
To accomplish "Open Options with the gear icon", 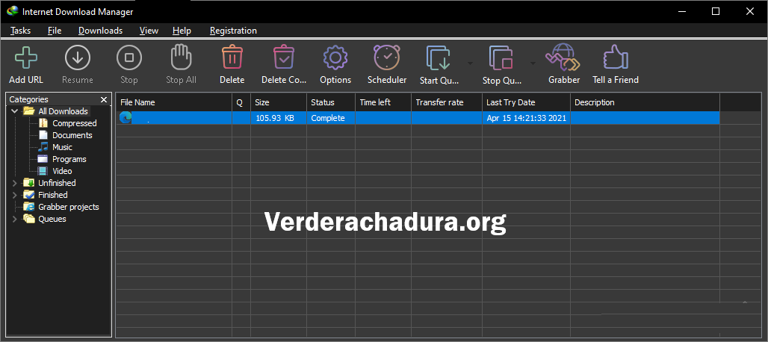I will tap(335, 57).
